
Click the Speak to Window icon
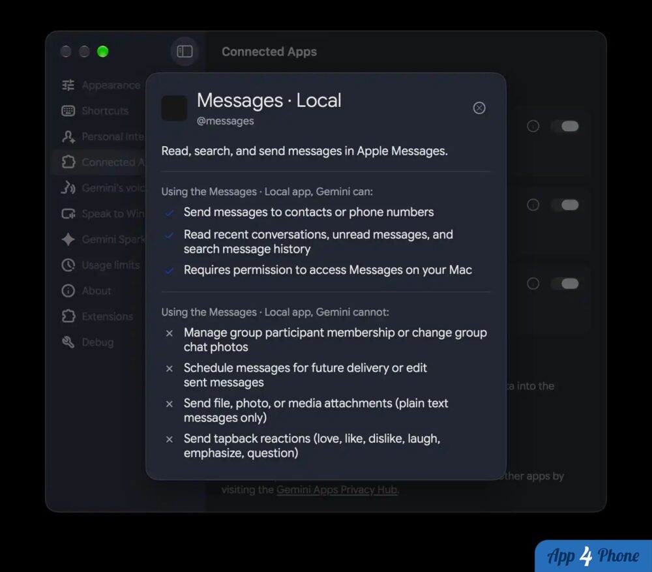[x=68, y=213]
